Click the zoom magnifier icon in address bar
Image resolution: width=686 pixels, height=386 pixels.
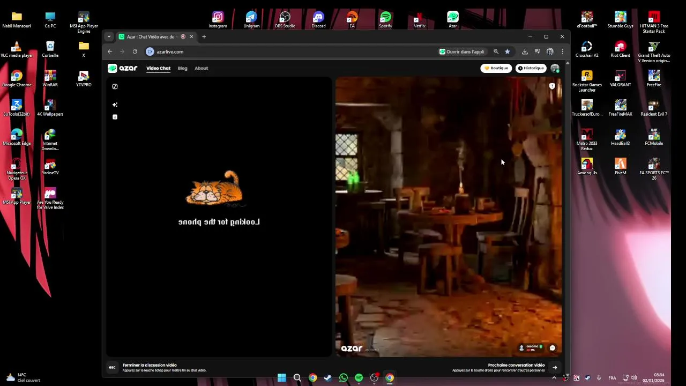pos(496,51)
